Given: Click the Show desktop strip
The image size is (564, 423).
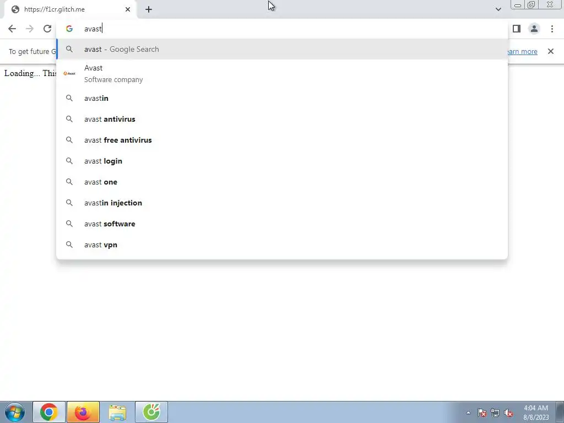Looking at the screenshot, I should click(560, 412).
